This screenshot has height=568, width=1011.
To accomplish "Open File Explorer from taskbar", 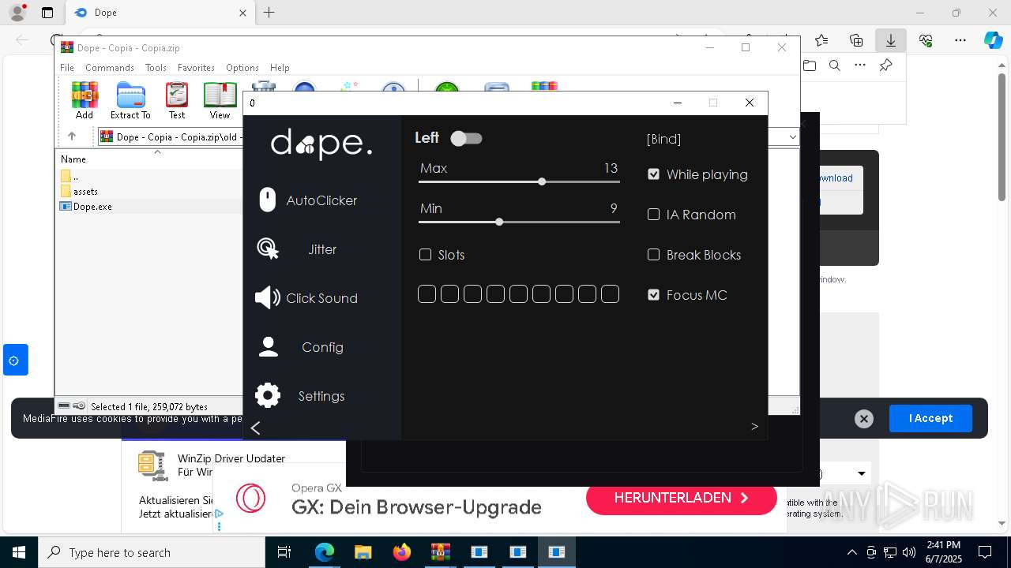I will click(x=363, y=552).
